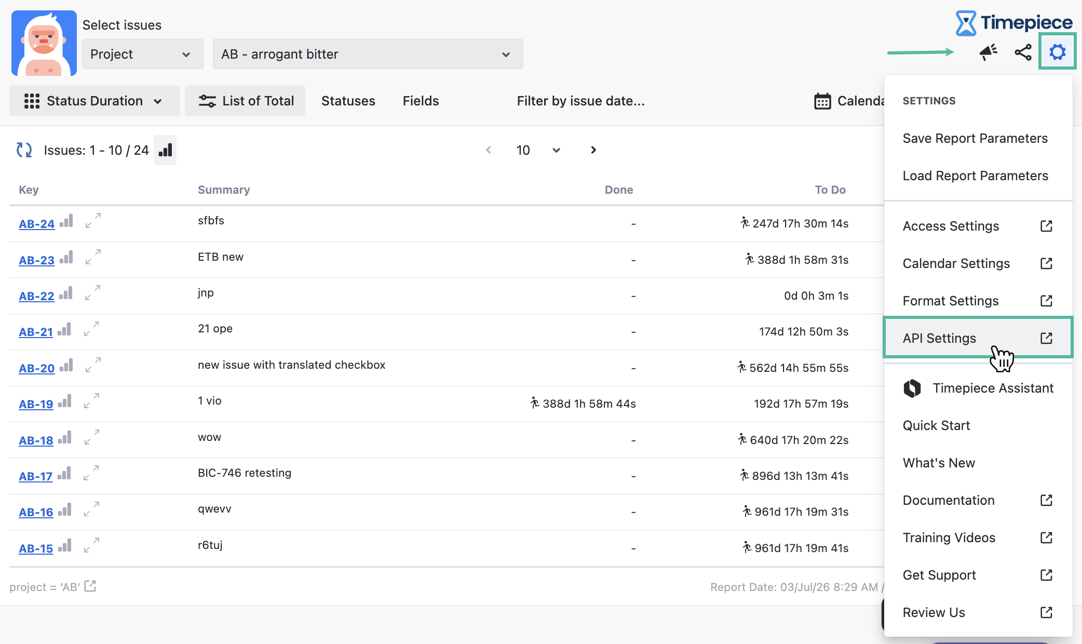
Task: Click the Key column header
Action: coord(29,190)
